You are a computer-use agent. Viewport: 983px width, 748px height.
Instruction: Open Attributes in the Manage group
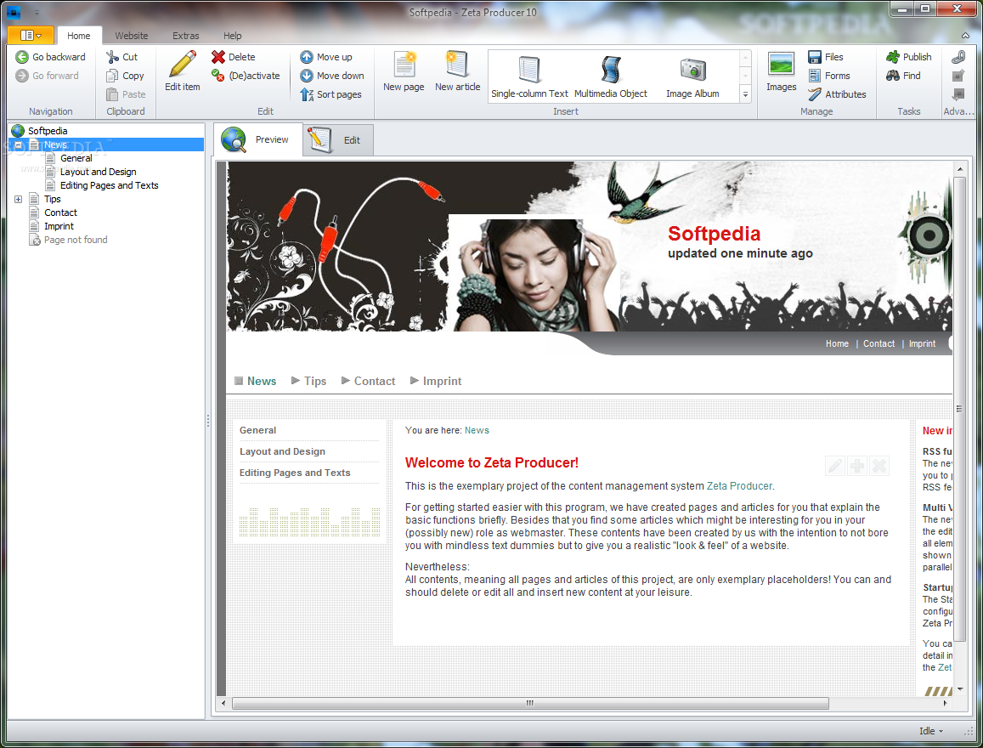coord(837,94)
